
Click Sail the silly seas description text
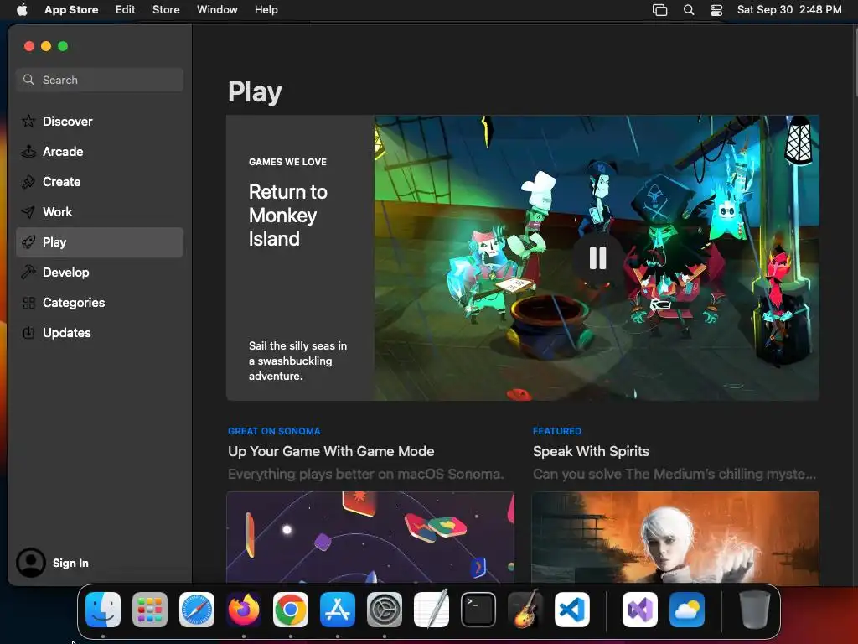[x=297, y=361]
